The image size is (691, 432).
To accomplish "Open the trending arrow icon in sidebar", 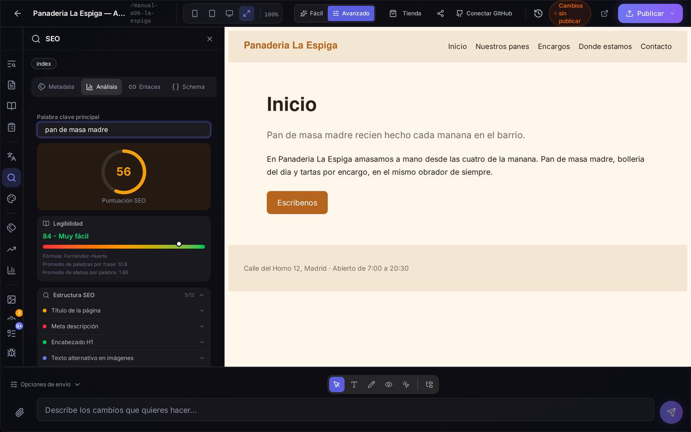I will (11, 249).
